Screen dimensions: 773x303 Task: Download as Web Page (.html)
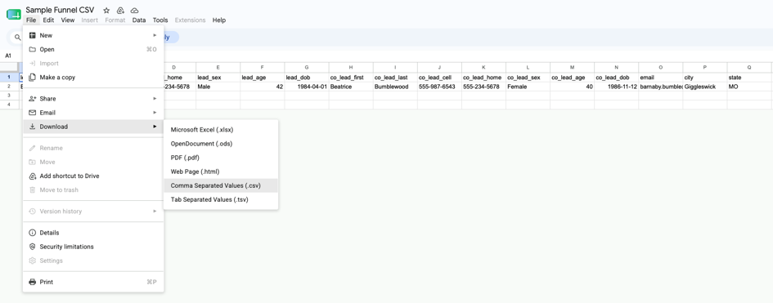221,172
